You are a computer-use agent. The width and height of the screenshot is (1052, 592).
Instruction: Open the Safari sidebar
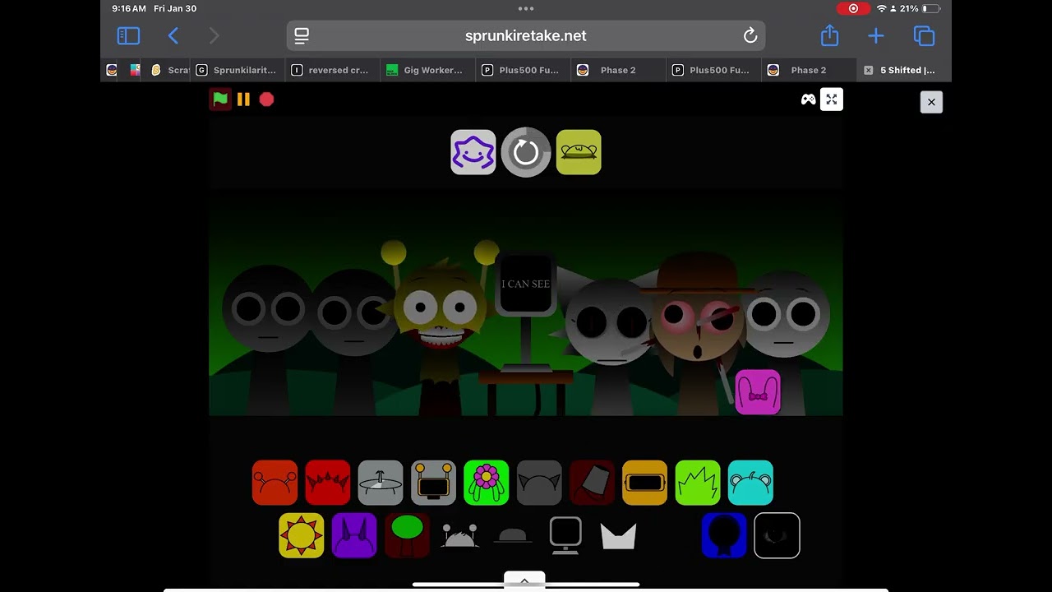tap(128, 36)
